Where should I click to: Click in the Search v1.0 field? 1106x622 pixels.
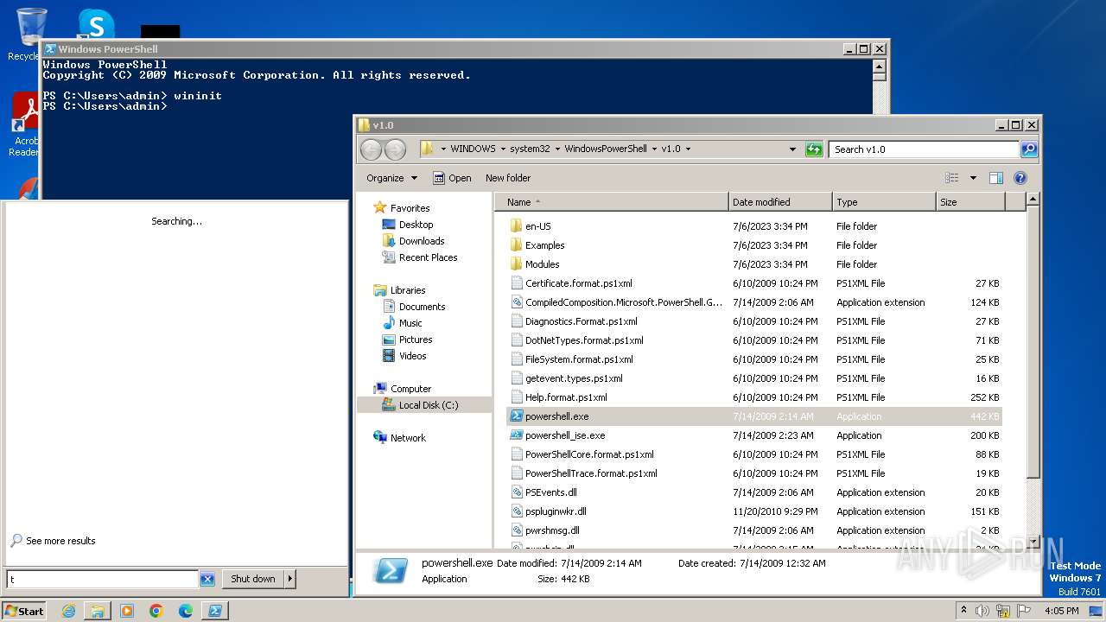925,149
